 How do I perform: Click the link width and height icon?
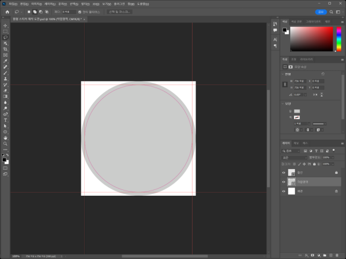[285, 84]
